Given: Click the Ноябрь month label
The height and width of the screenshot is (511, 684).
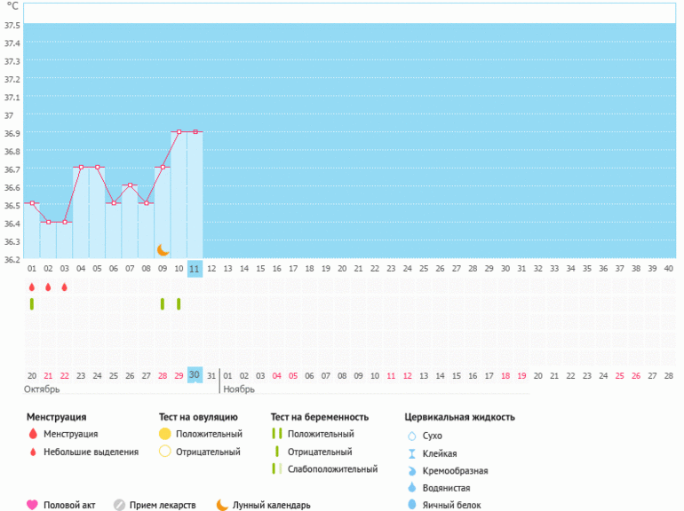Looking at the screenshot, I should pyautogui.click(x=239, y=389).
